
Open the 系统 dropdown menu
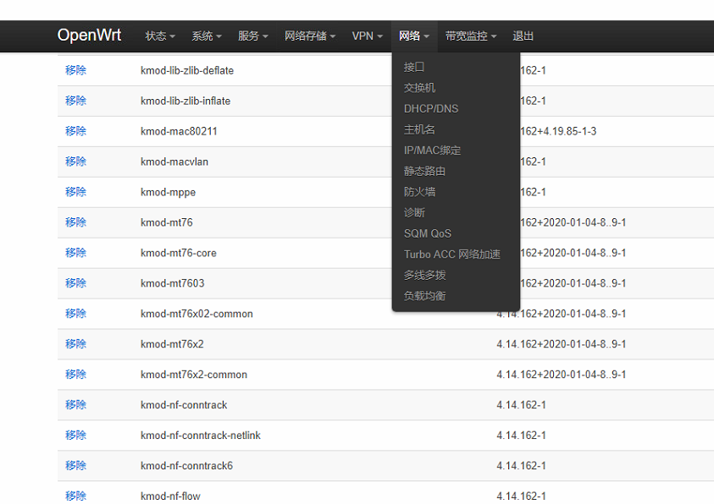tap(207, 36)
